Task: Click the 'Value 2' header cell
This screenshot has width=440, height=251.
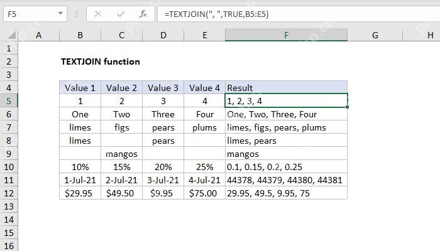Action: pyautogui.click(x=121, y=88)
